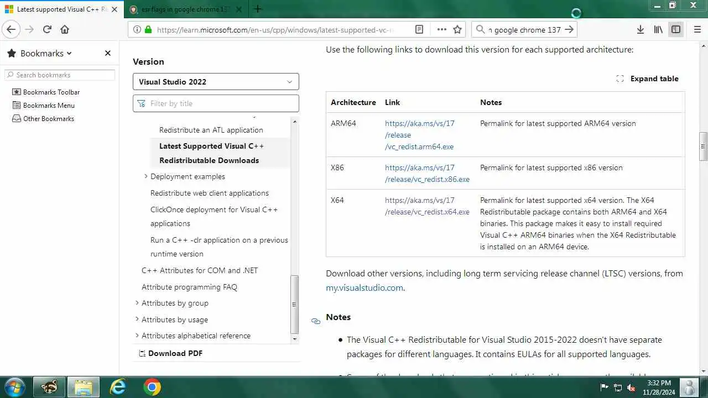The height and width of the screenshot is (398, 708).
Task: Launch Google Chrome from taskbar
Action: (152, 387)
